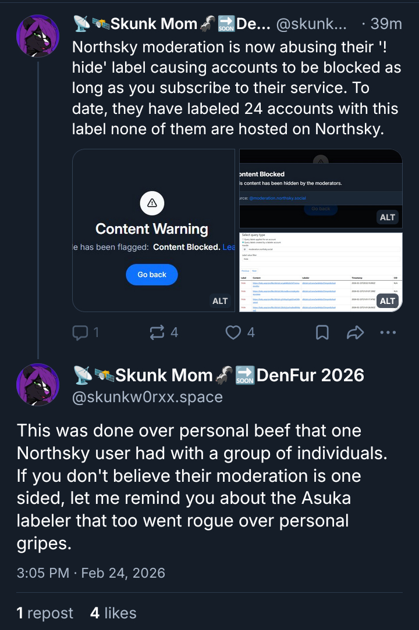This screenshot has height=630, width=419.
Task: Open Skunk Mom's avatar in top post
Action: tap(38, 36)
